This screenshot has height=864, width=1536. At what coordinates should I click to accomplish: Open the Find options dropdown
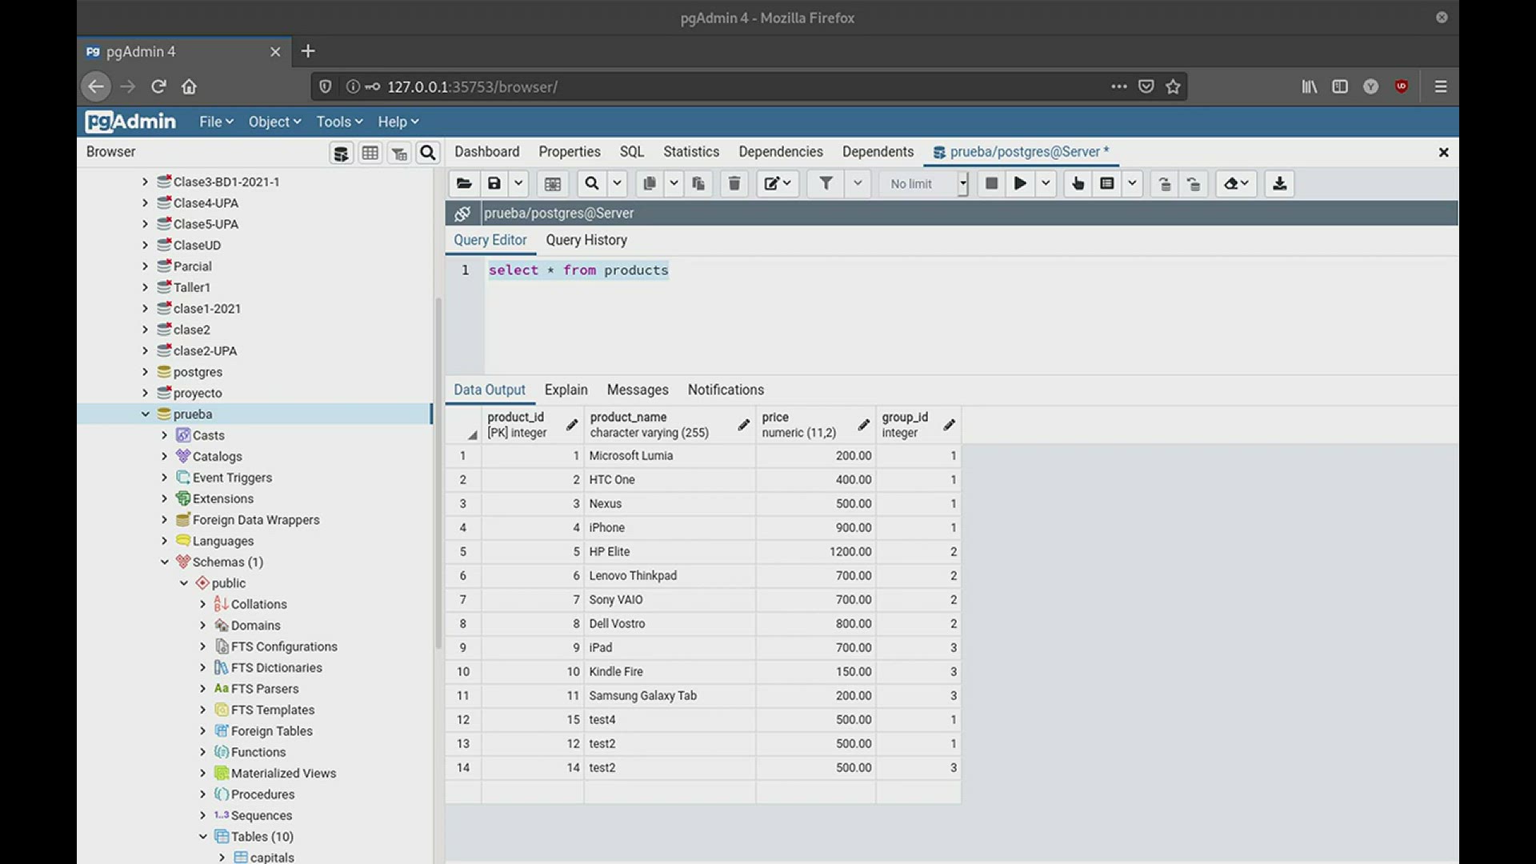tap(618, 184)
